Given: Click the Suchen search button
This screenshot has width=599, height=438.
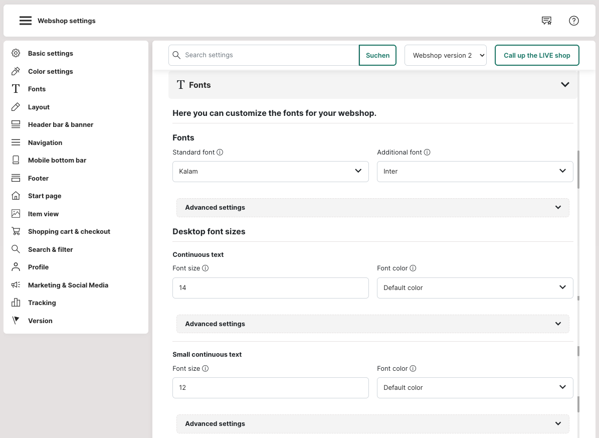Looking at the screenshot, I should (x=377, y=55).
